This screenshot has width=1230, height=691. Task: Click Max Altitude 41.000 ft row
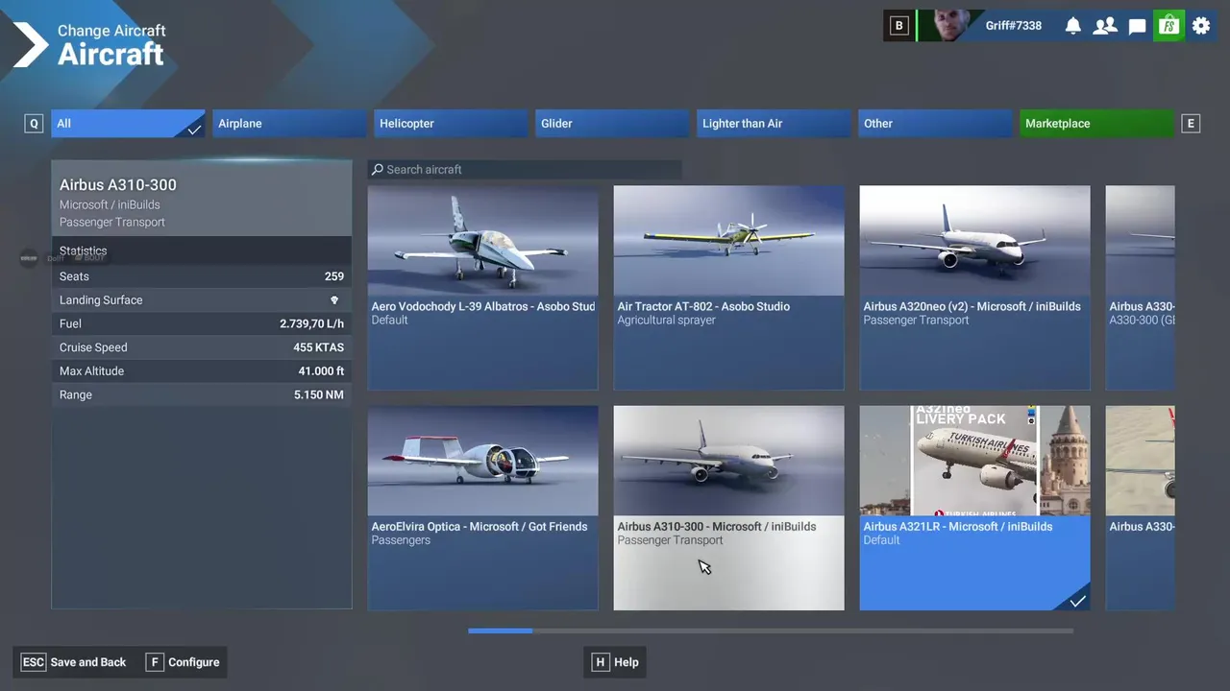pos(202,370)
